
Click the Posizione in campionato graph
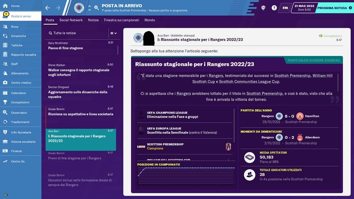[186, 176]
